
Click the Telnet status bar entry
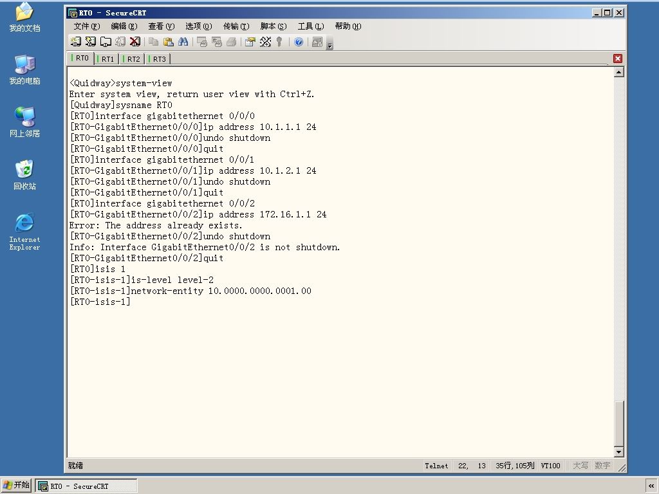[x=436, y=466]
